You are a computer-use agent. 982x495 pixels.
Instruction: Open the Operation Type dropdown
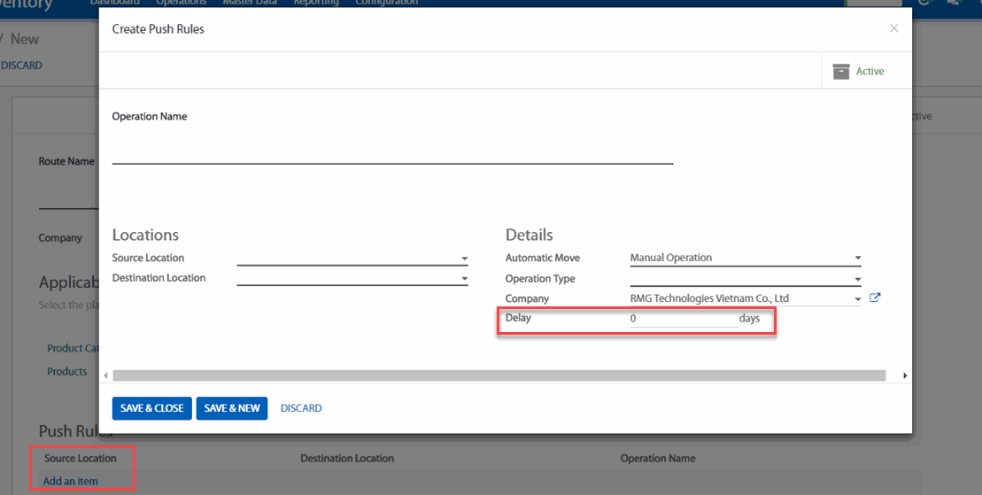pos(857,279)
